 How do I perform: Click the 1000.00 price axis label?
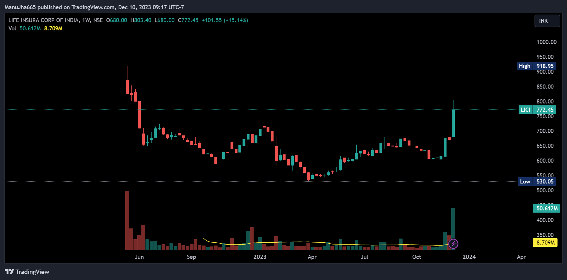546,42
